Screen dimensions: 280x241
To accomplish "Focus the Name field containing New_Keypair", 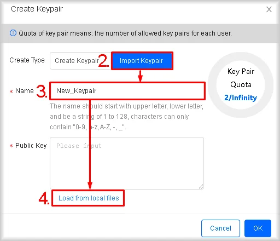I will pyautogui.click(x=127, y=91).
